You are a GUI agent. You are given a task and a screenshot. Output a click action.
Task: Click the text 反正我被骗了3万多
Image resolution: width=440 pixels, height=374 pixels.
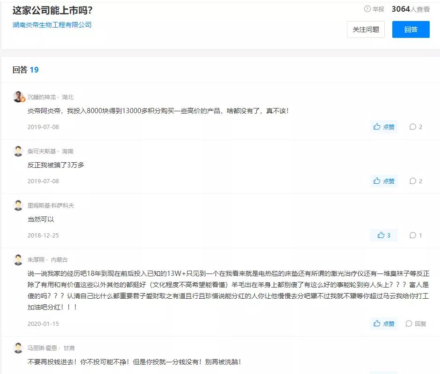pyautogui.click(x=56, y=165)
